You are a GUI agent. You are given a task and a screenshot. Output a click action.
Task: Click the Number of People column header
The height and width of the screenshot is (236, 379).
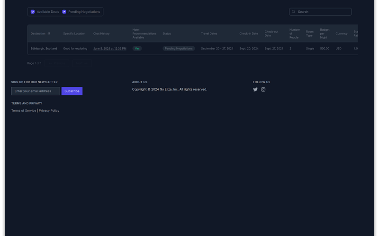tap(294, 34)
